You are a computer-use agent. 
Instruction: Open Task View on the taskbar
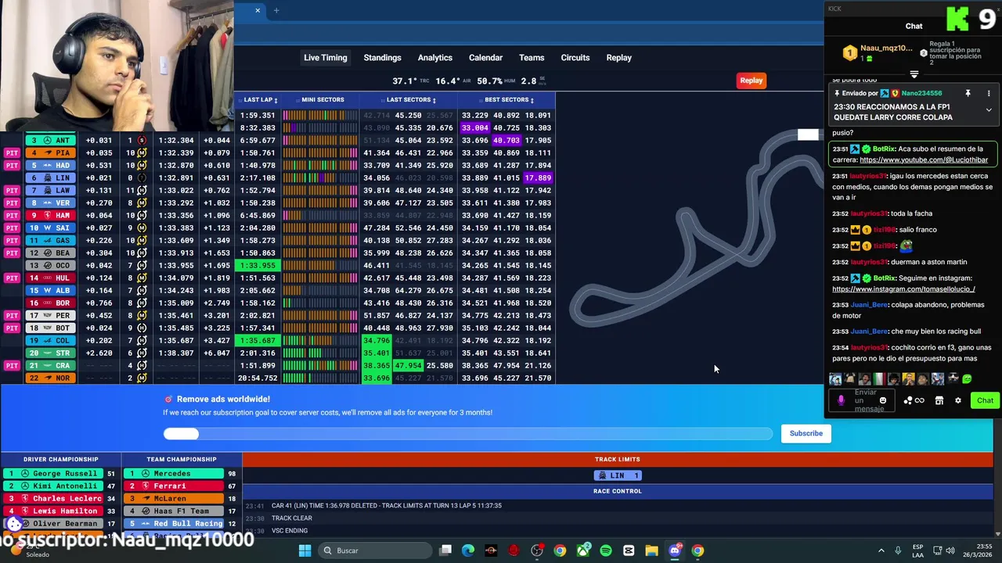click(445, 550)
